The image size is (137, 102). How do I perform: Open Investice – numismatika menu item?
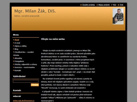click(x=25, y=67)
